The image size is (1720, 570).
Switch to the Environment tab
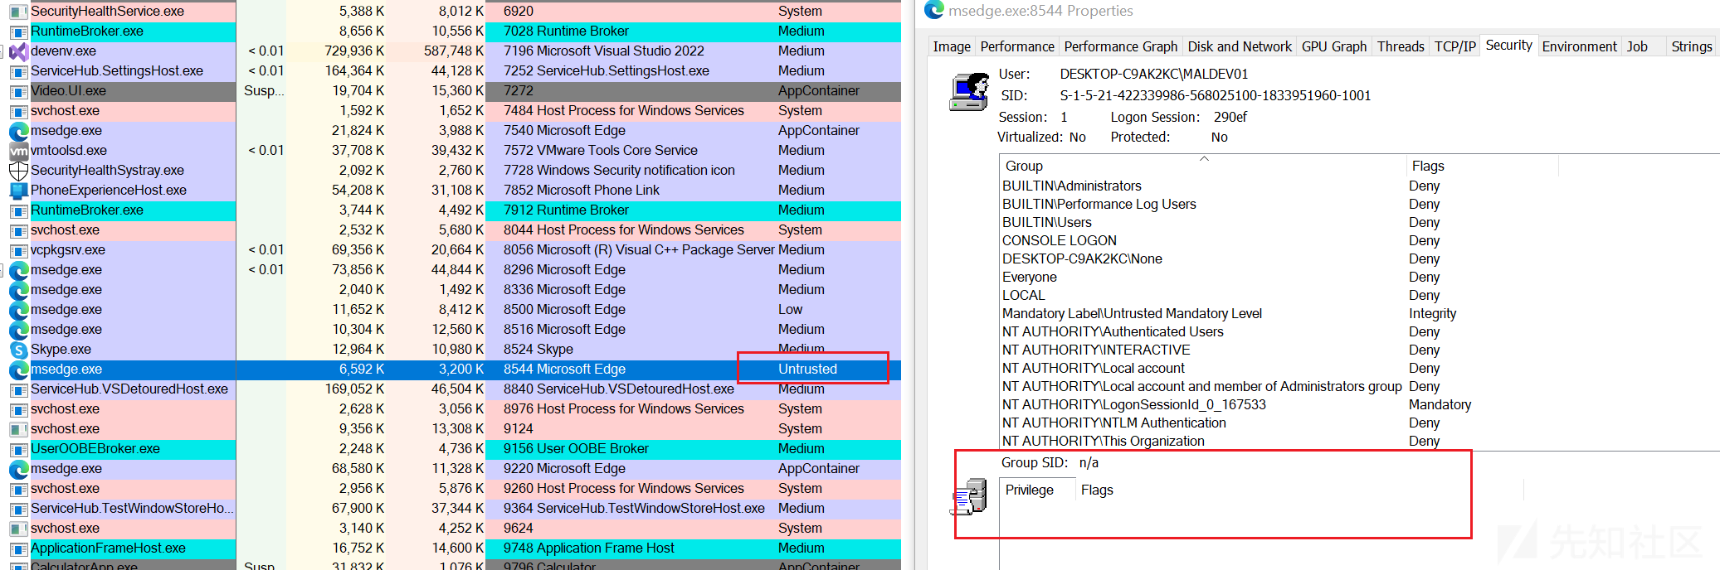[1580, 46]
